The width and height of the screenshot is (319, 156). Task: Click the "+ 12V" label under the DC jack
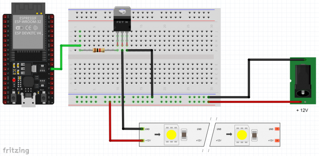[x=302, y=110]
